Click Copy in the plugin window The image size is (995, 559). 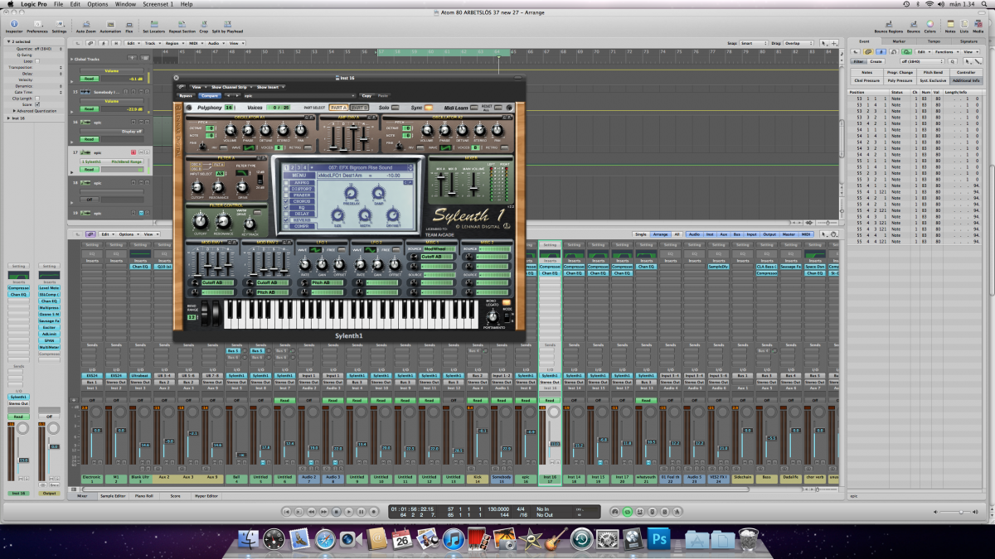tap(366, 96)
